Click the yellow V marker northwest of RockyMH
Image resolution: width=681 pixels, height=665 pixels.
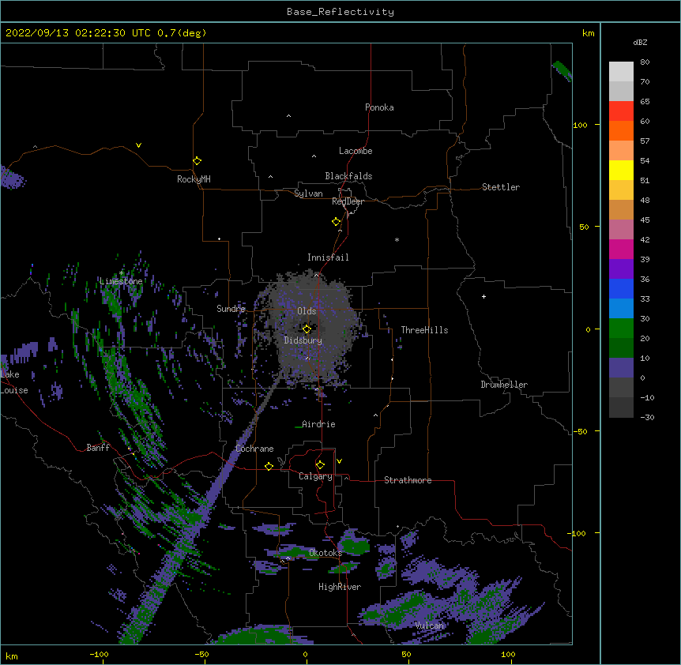point(138,145)
